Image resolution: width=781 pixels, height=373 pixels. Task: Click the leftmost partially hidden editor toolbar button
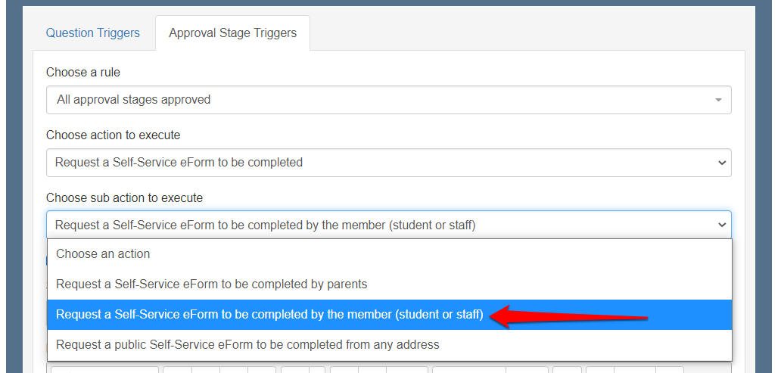coord(104,369)
